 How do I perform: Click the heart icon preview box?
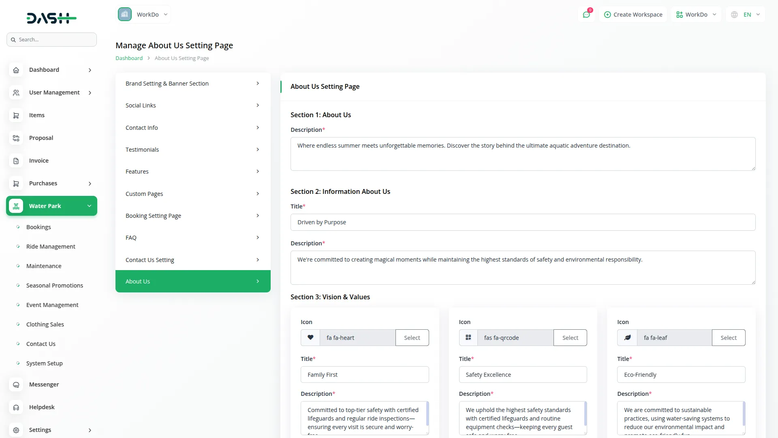coord(310,338)
